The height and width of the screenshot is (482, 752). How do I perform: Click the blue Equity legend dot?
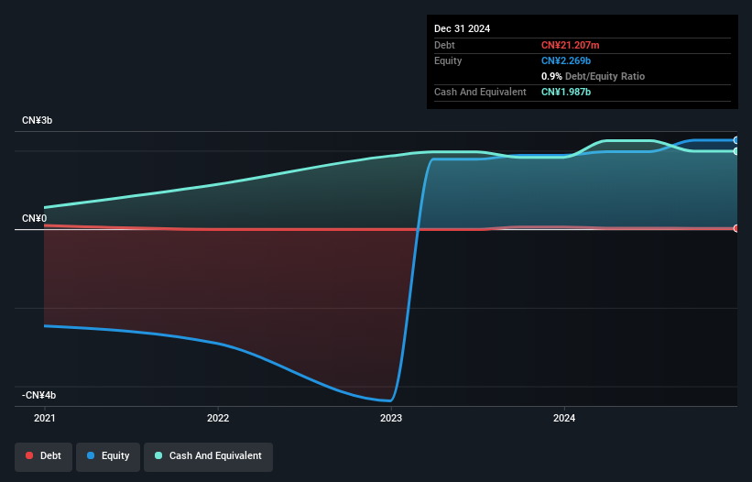(91, 455)
